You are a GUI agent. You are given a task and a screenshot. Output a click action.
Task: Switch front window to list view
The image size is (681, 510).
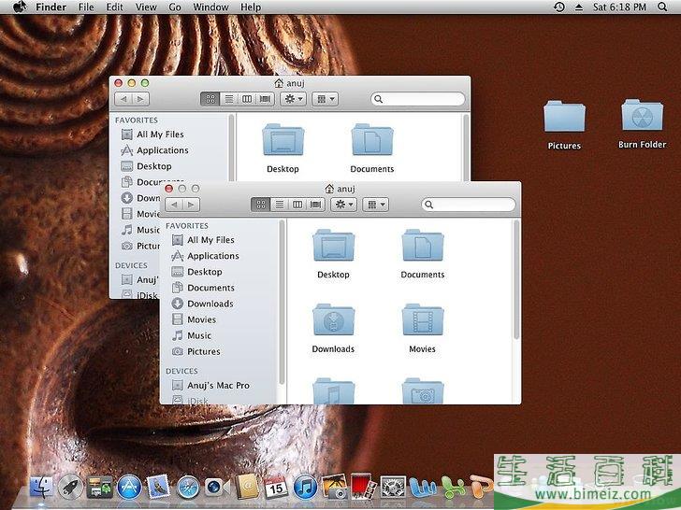click(280, 205)
